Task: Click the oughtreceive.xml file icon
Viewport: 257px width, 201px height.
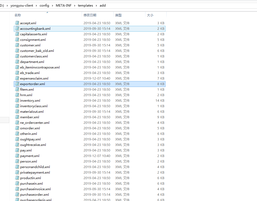Action: tap(17, 145)
